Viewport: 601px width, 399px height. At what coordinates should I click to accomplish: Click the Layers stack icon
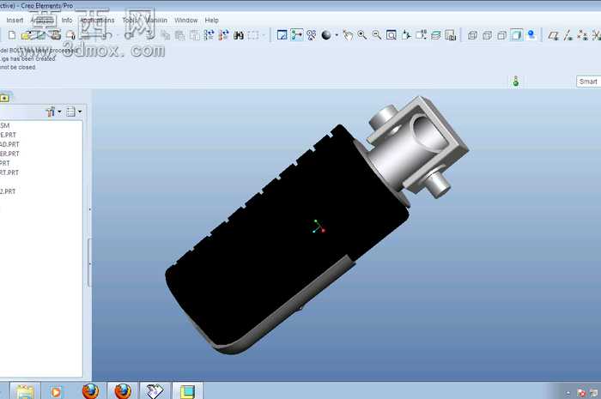pos(436,35)
